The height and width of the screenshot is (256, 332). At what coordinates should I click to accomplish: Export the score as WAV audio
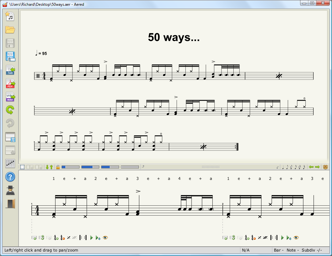point(10,96)
